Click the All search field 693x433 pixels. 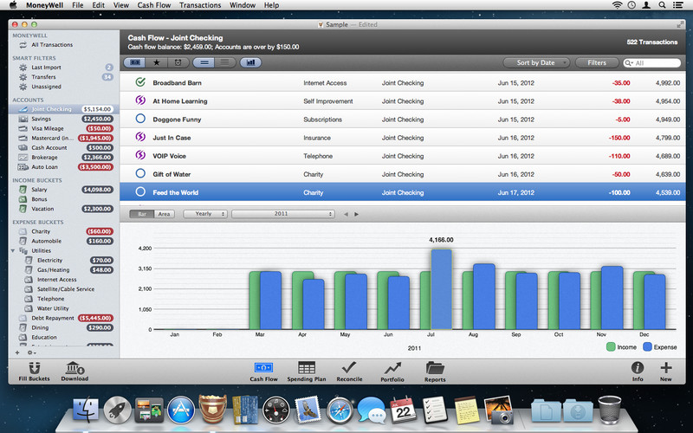pyautogui.click(x=652, y=62)
